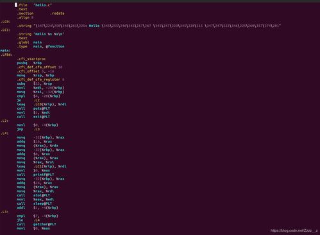Select the movq (%rax), %rdx line
The width and height of the screenshot is (320, 235).
(37, 146)
